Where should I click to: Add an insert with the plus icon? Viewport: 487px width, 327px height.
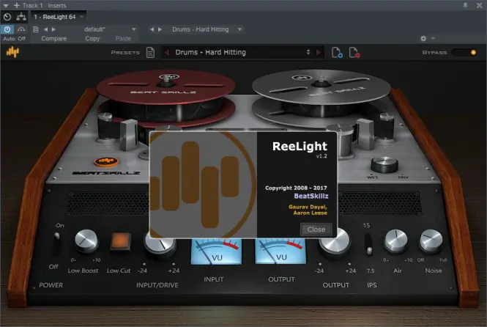coord(16,5)
